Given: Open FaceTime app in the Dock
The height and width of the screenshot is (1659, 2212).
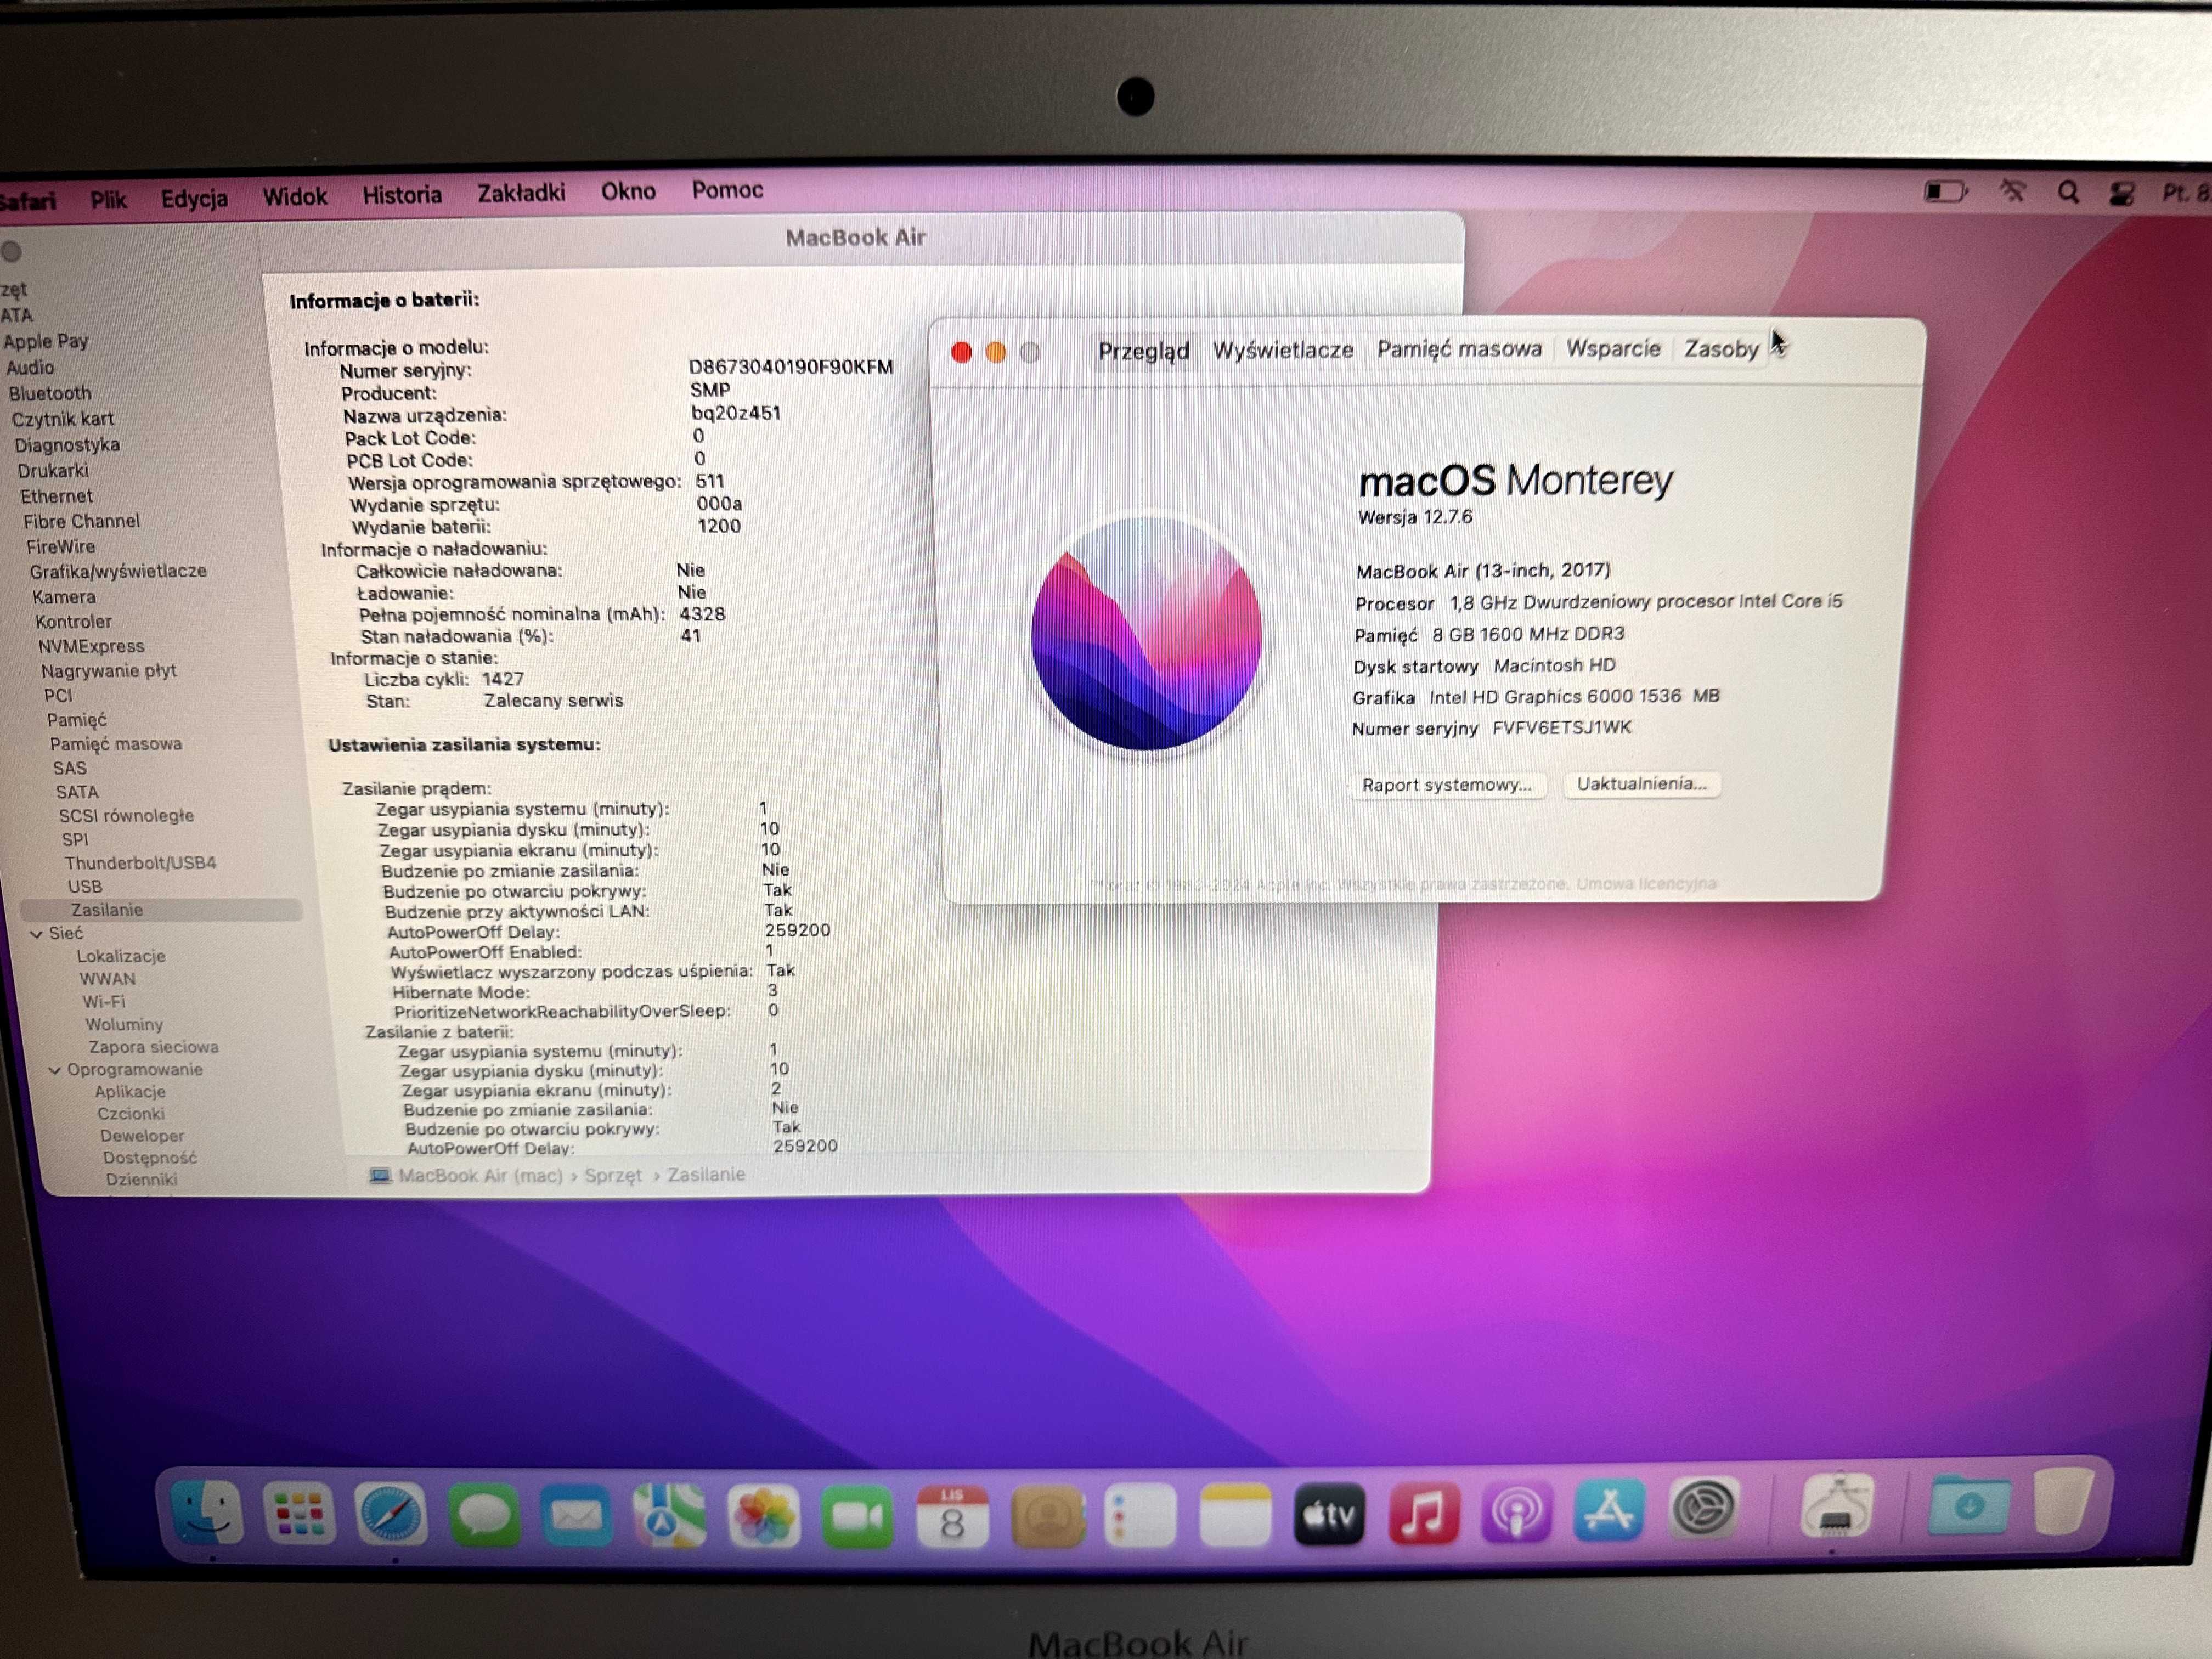Looking at the screenshot, I should click(x=857, y=1516).
